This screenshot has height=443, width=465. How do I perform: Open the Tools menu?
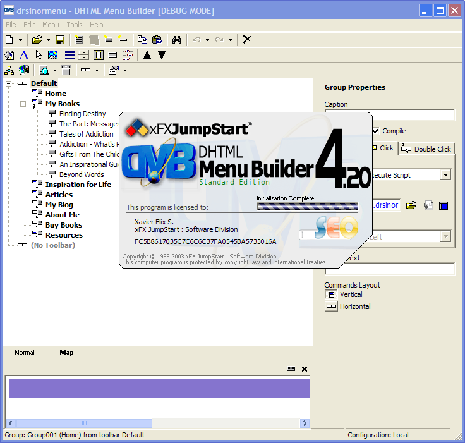point(75,25)
